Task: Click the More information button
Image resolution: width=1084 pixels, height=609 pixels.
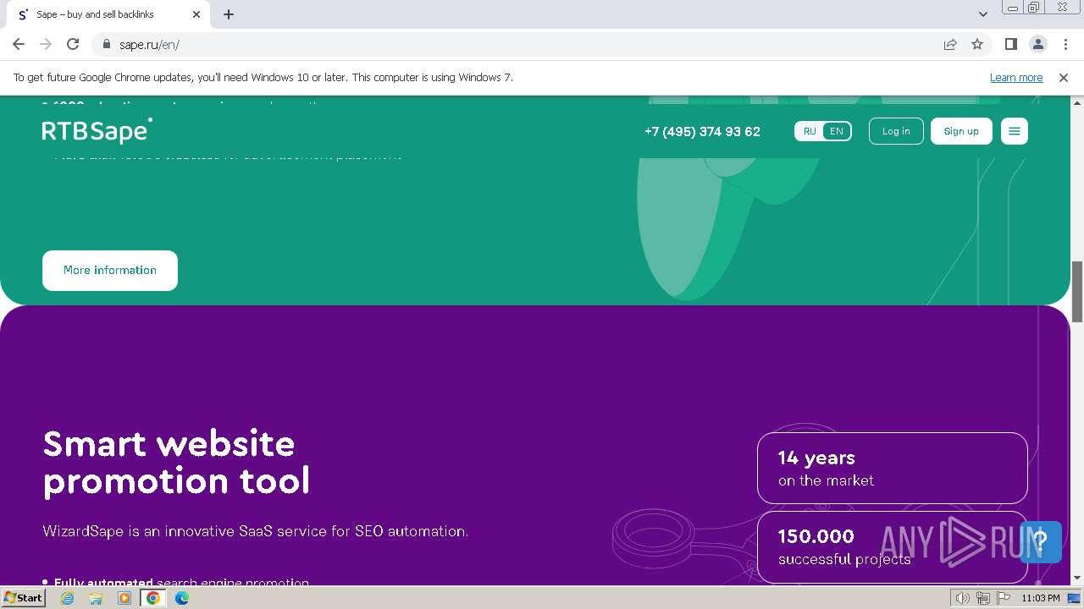Action: click(110, 271)
